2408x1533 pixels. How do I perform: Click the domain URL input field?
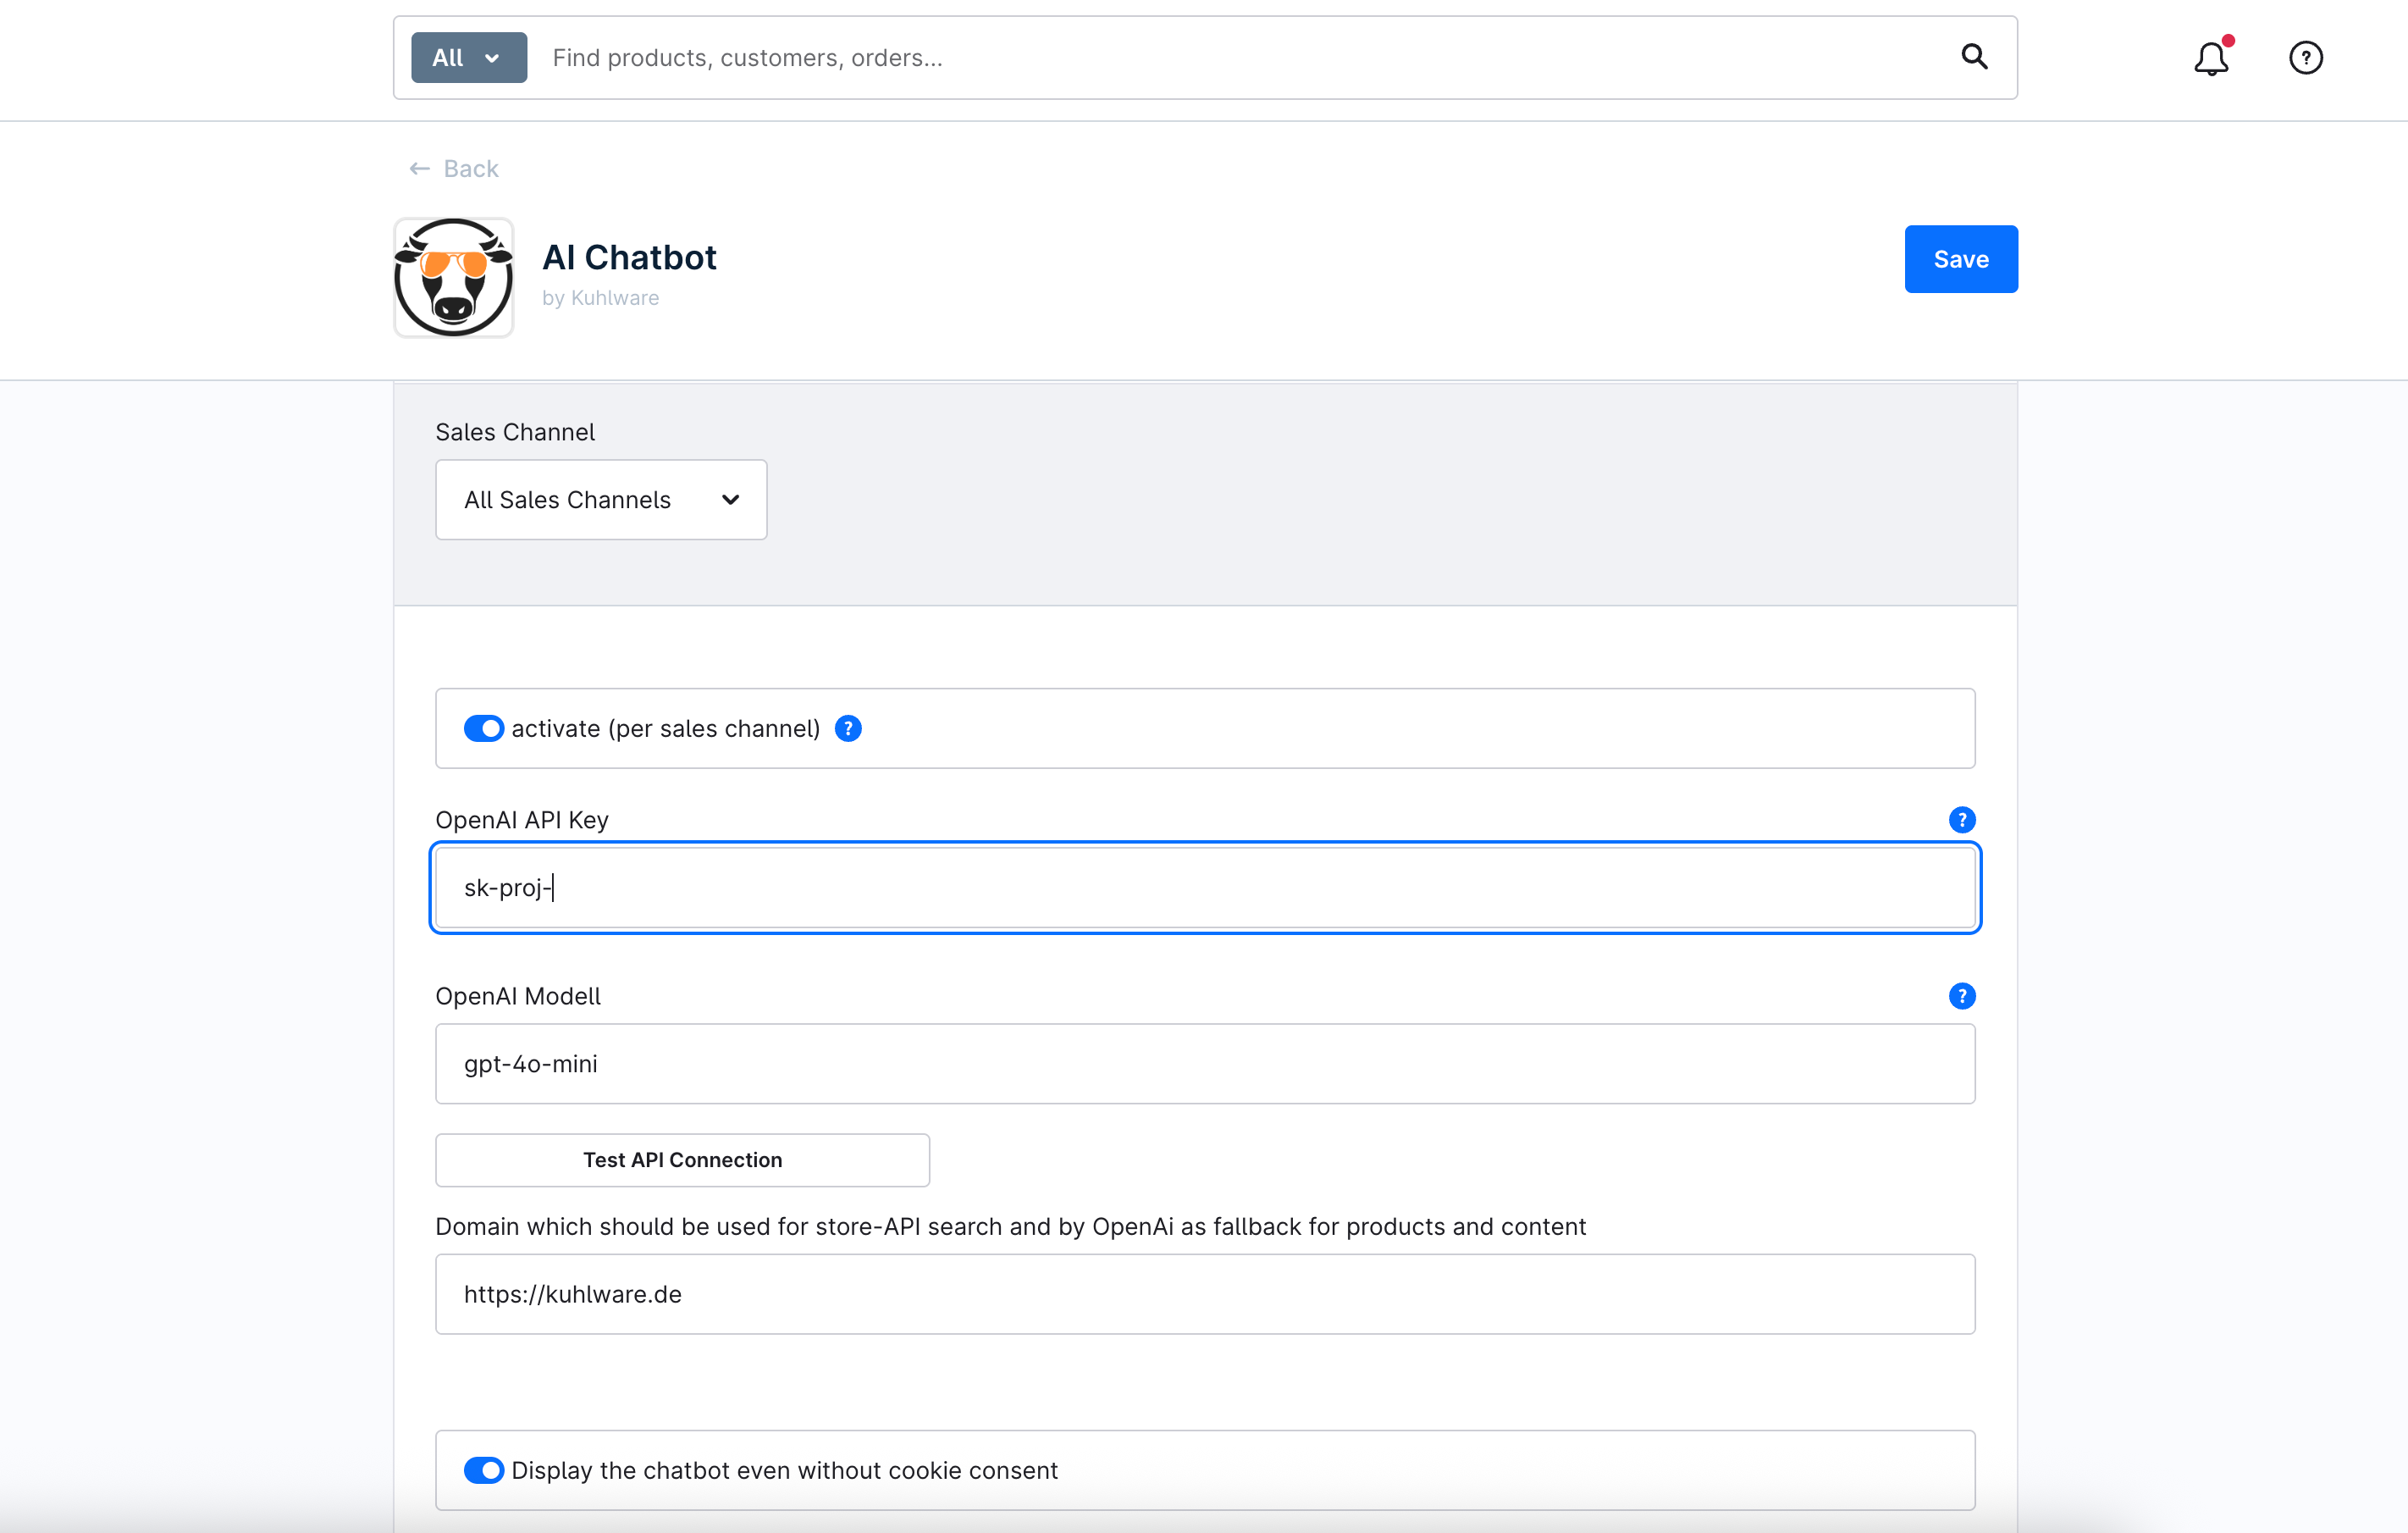tap(1204, 1294)
